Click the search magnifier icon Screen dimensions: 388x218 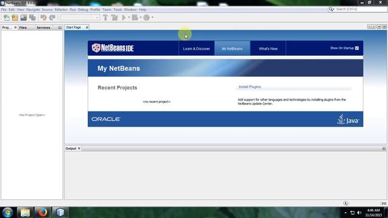331,9
